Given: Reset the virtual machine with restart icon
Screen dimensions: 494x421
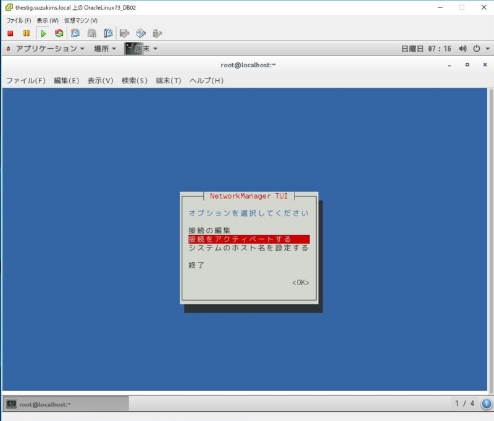Looking at the screenshot, I should (59, 33).
